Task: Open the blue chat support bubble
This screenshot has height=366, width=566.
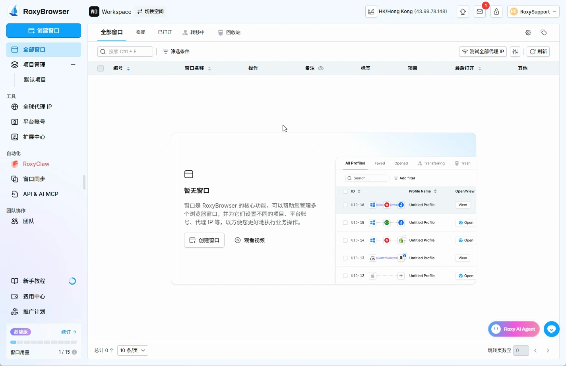Action: coord(552,329)
